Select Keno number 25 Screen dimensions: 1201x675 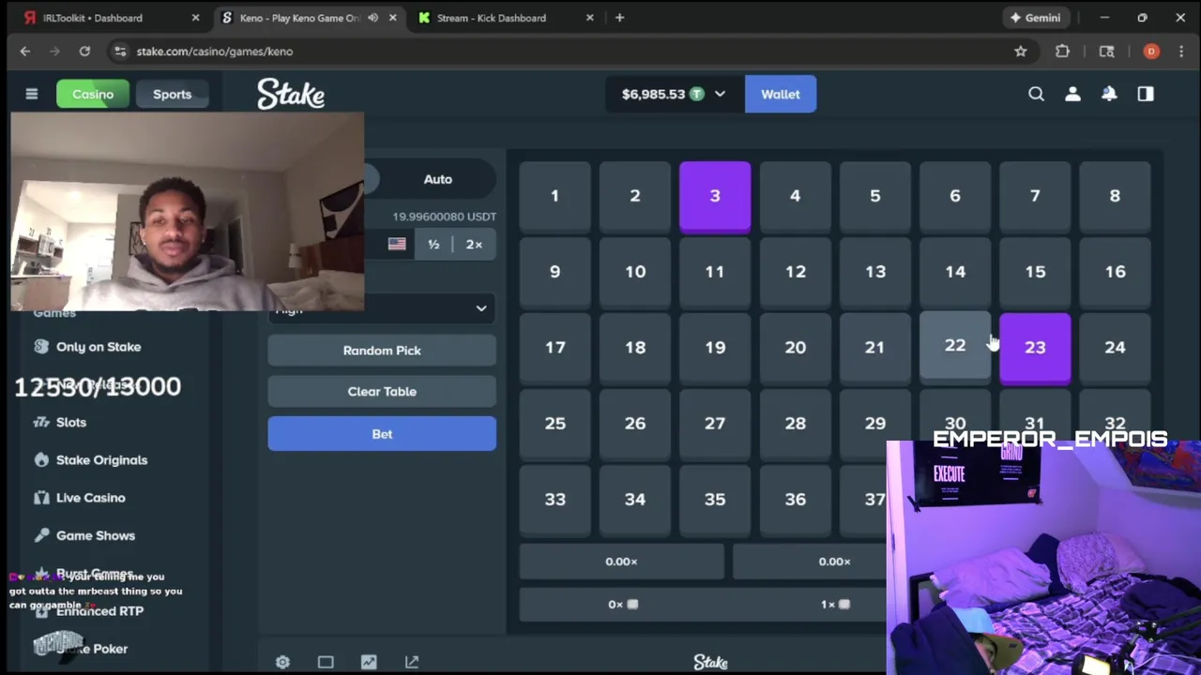tap(555, 424)
